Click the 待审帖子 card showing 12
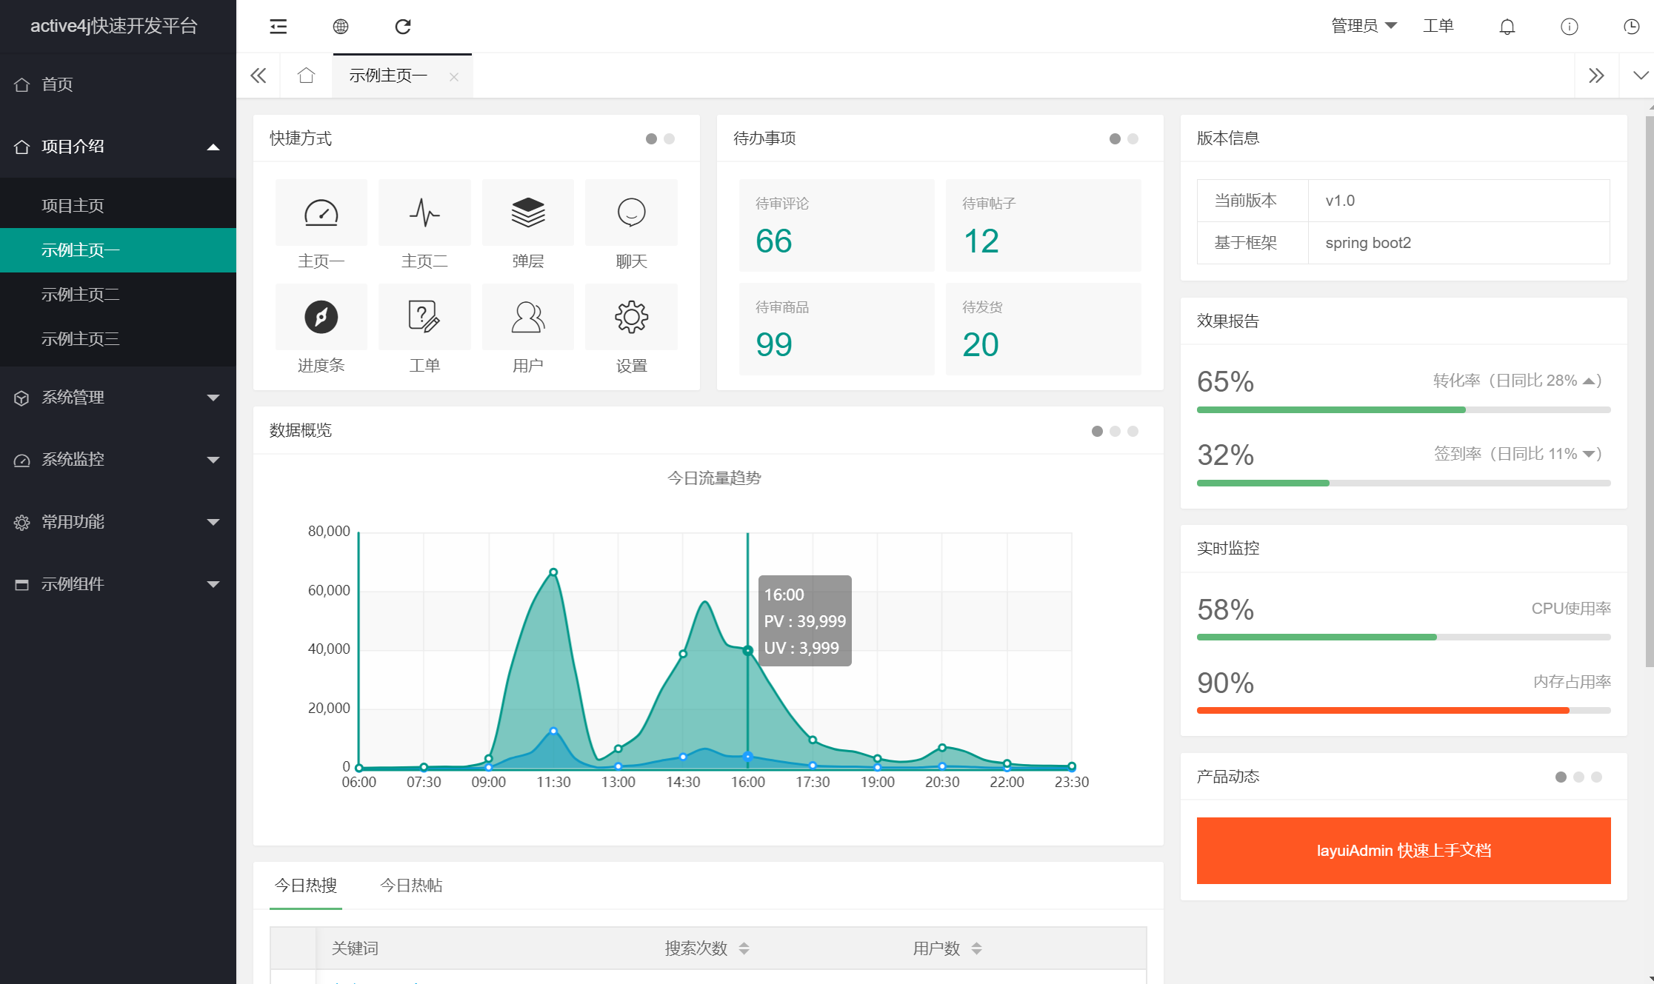 (x=1044, y=225)
